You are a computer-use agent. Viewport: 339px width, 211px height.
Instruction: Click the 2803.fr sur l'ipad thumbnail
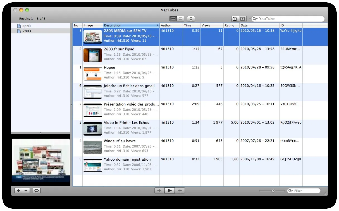tap(93, 55)
